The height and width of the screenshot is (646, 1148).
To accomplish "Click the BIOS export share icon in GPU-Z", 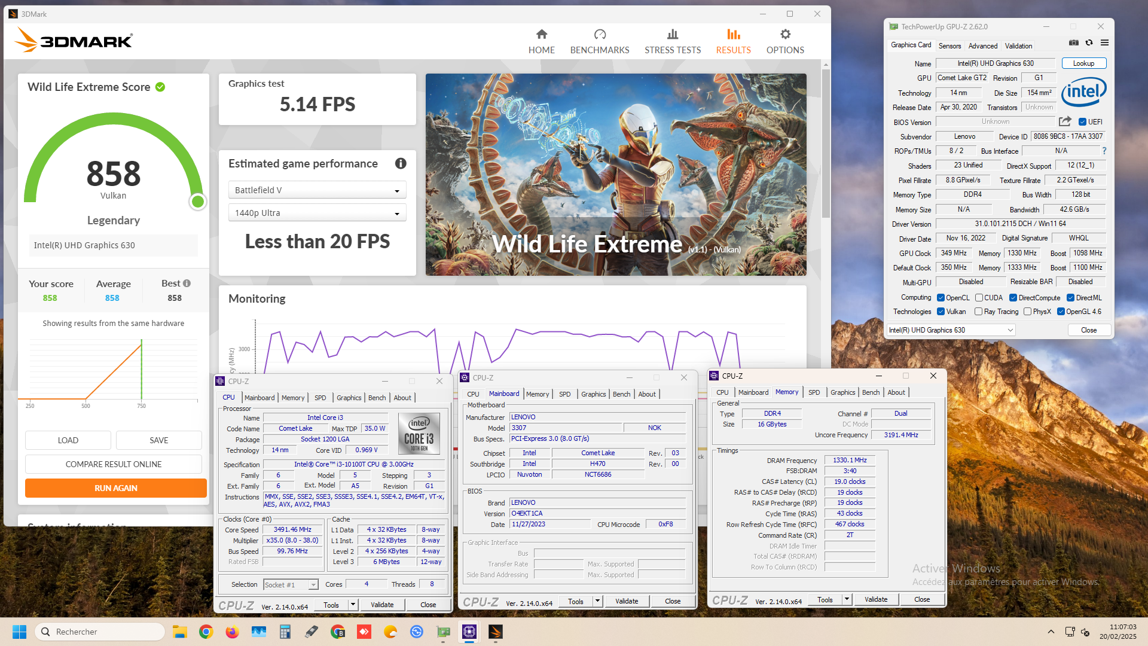I will (1065, 121).
